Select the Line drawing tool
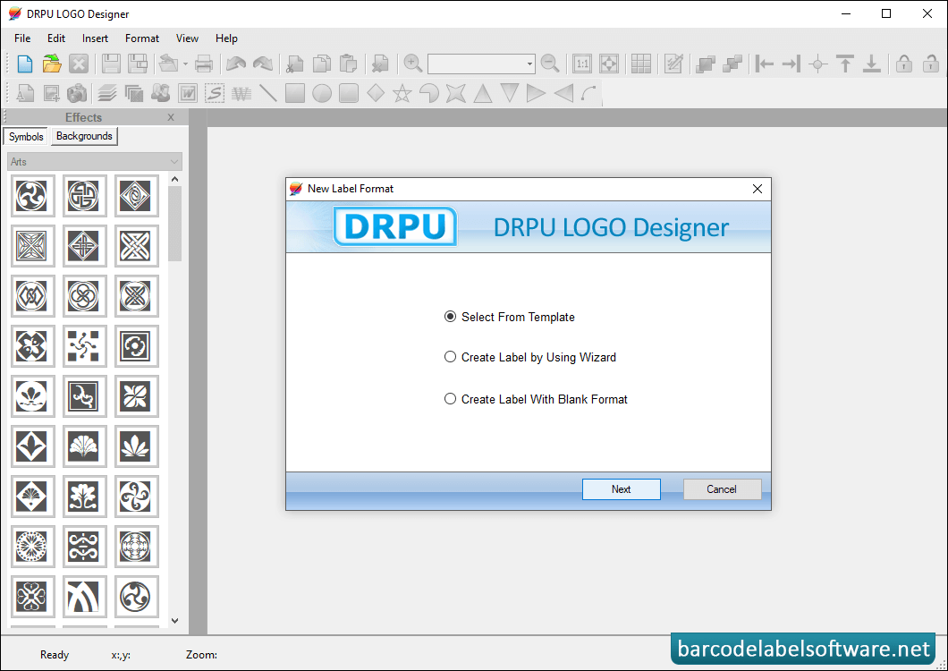The image size is (948, 671). click(267, 93)
